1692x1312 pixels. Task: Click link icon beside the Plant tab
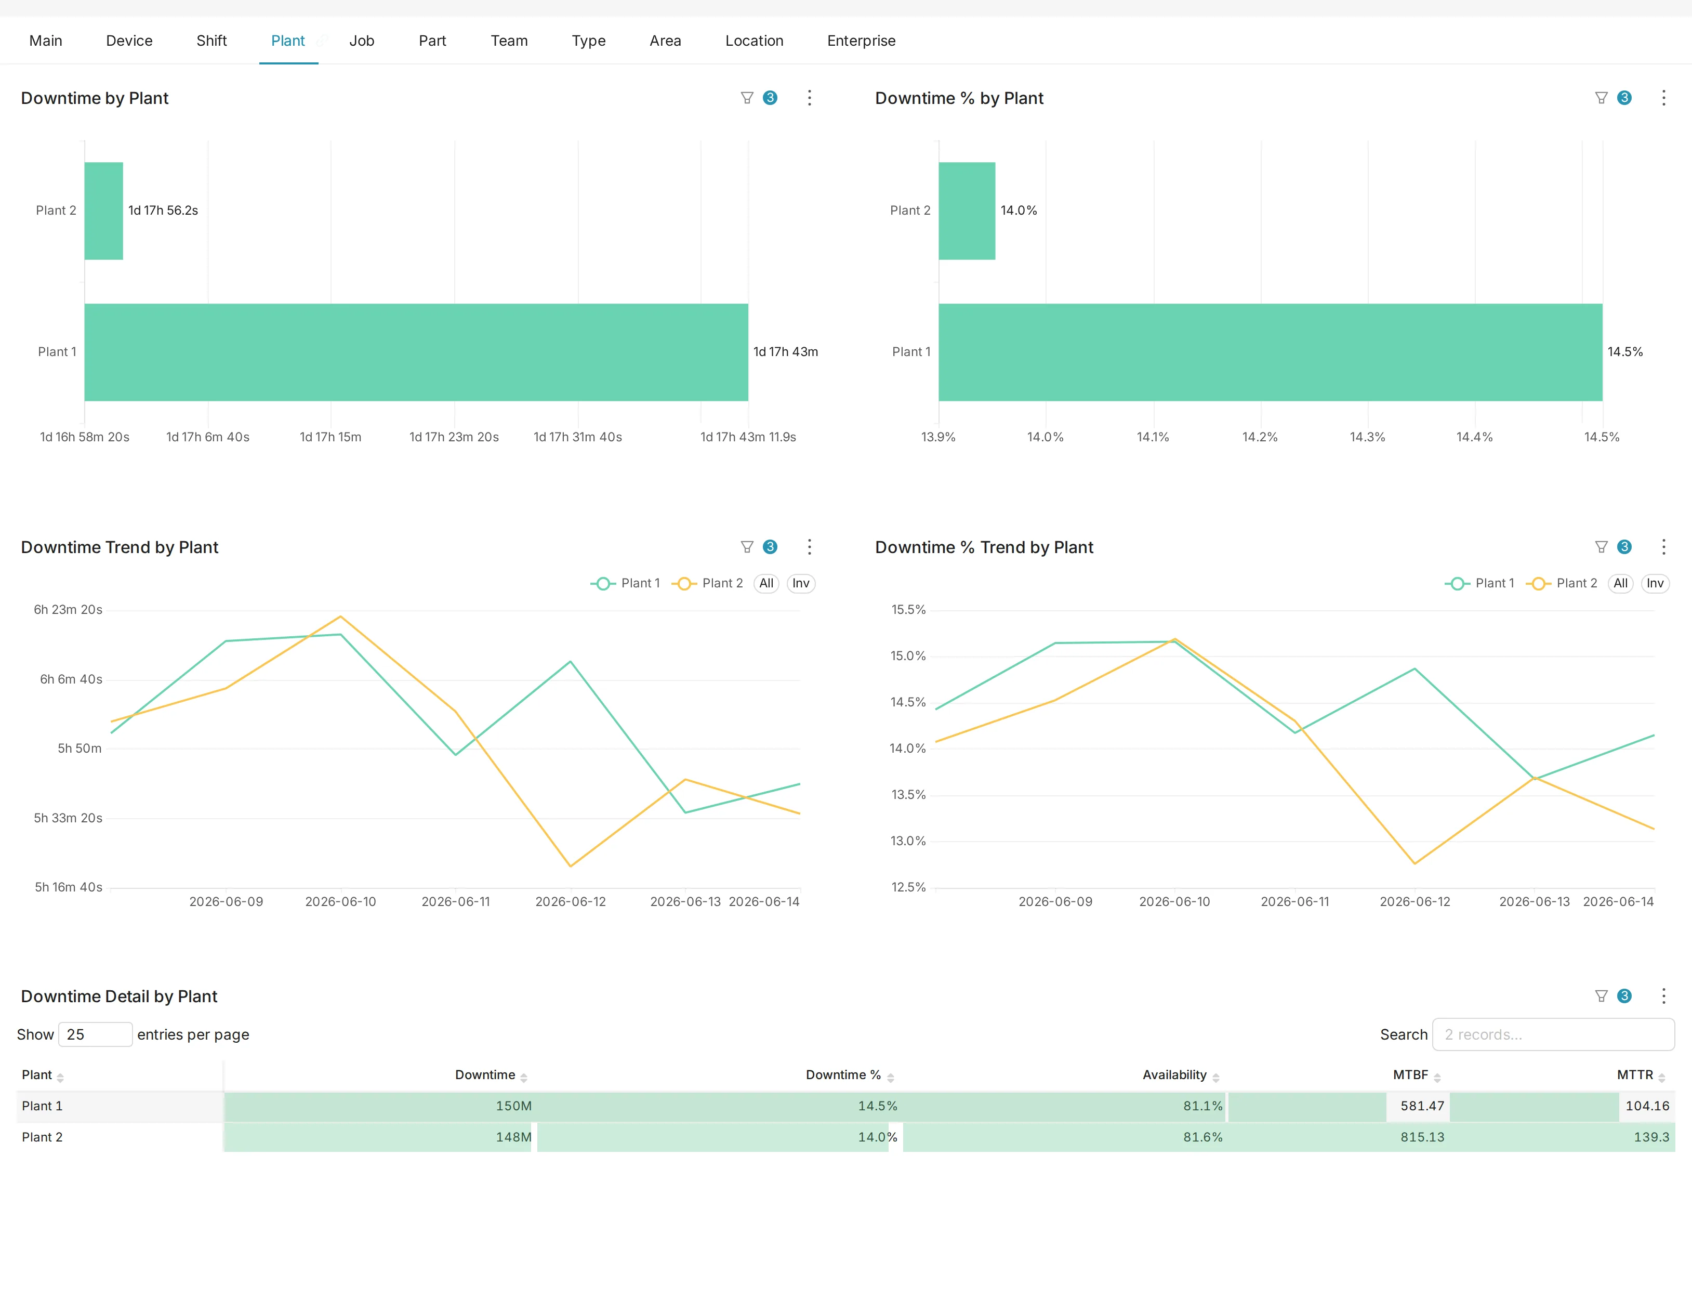[x=322, y=41]
